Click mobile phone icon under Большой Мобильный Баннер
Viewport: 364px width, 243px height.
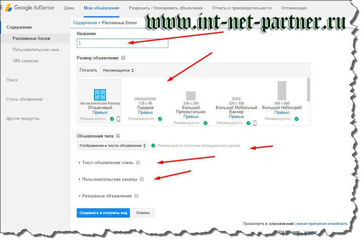pyautogui.click(x=255, y=123)
